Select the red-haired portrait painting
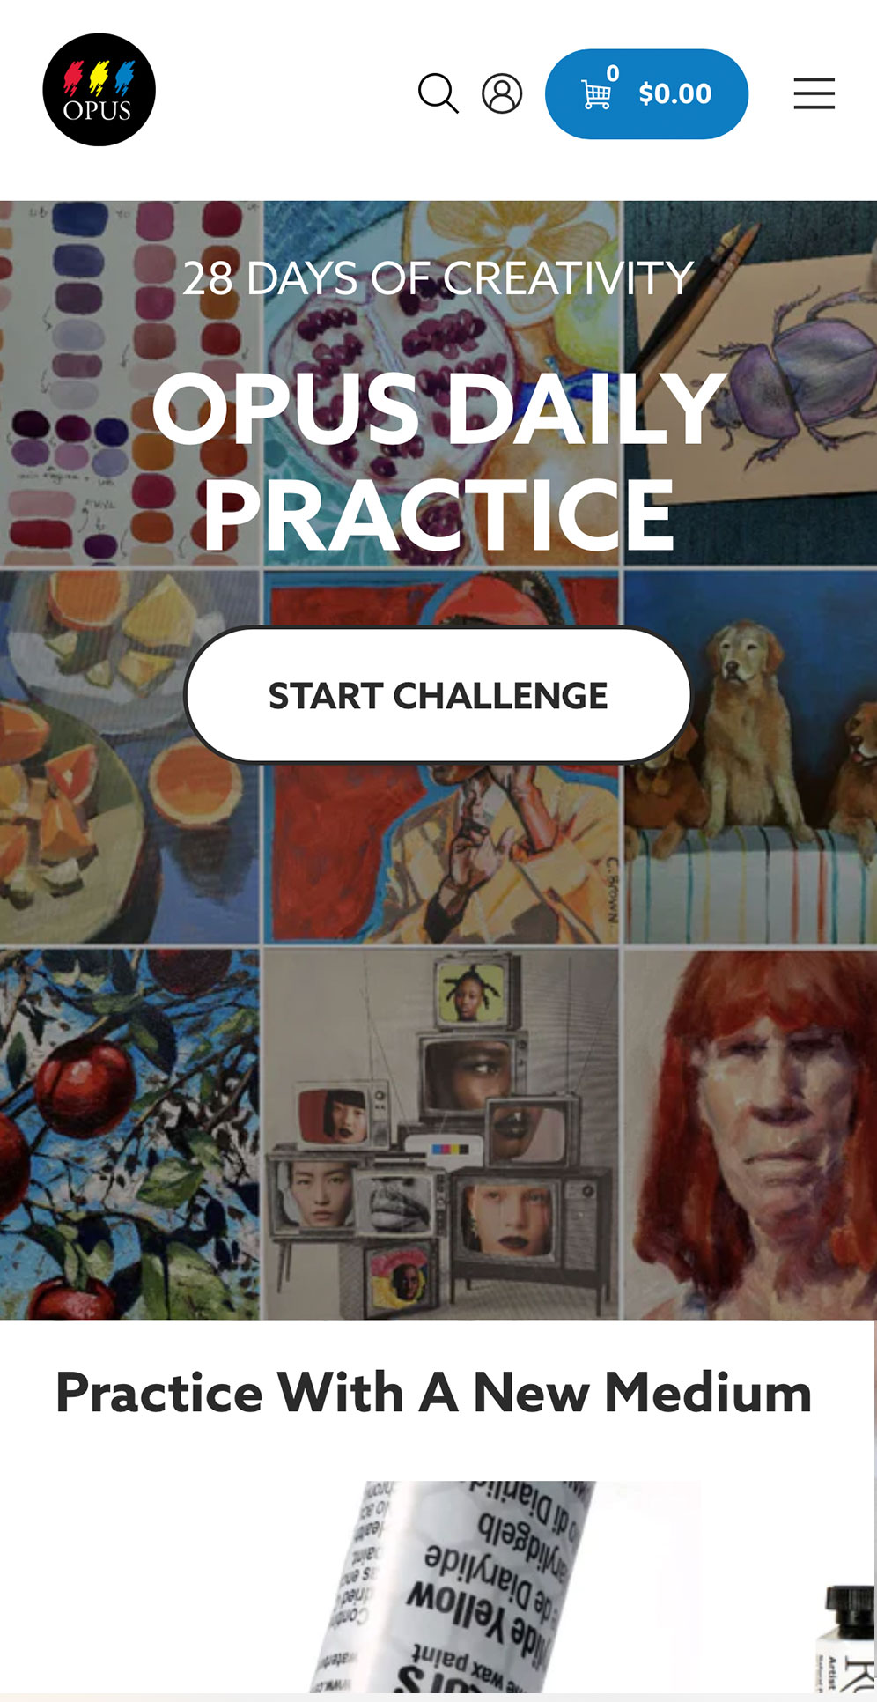Screen dimensions: 877x1702 tap(750, 1135)
